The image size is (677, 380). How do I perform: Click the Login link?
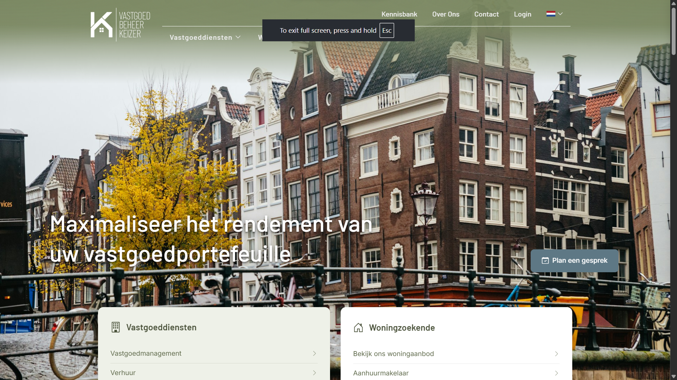[522, 14]
